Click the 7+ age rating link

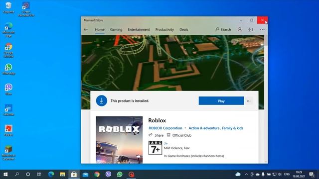point(166,144)
